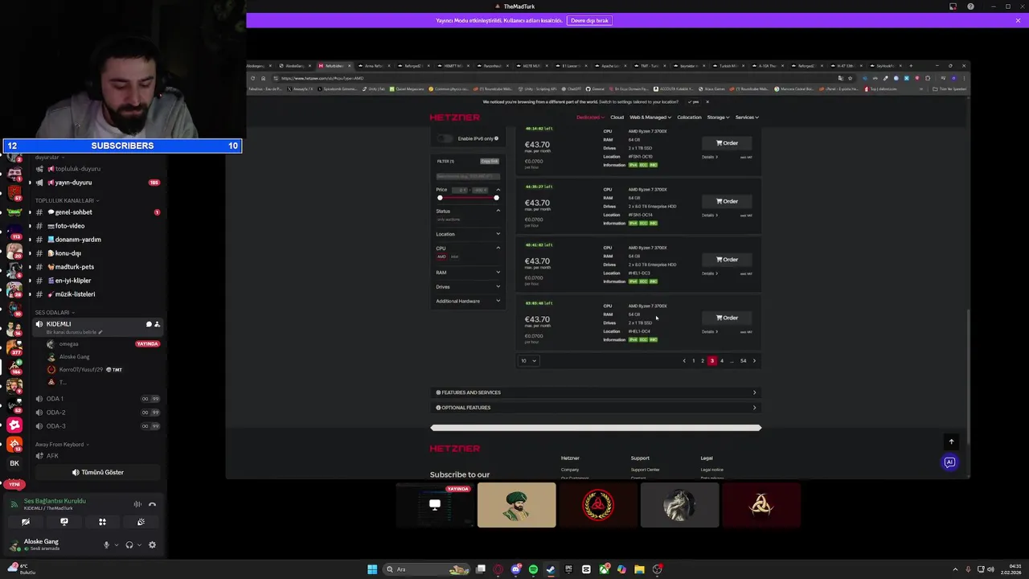Click left handle of Price slider

click(440, 198)
